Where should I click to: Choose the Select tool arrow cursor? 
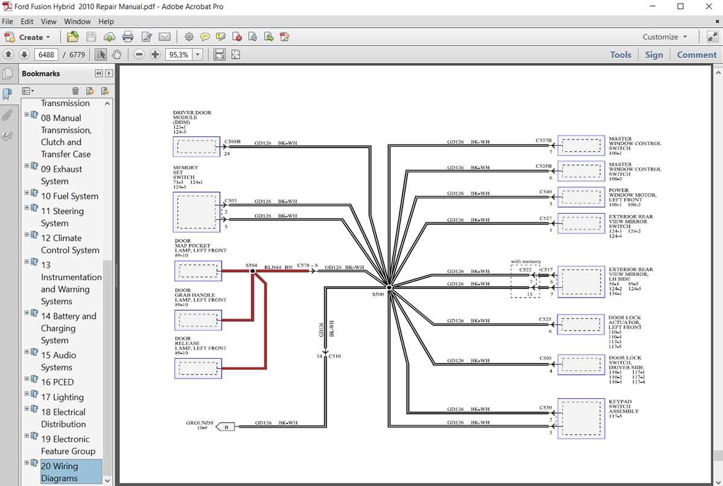(101, 54)
